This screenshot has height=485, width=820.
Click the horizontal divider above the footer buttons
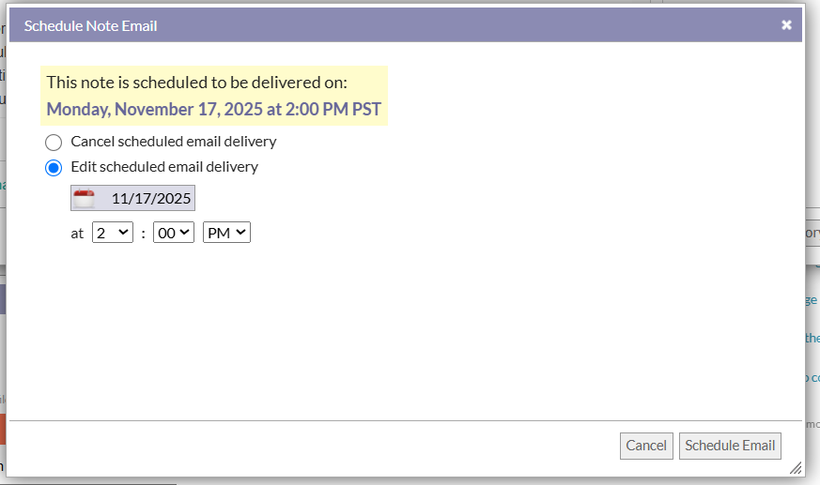click(x=406, y=420)
